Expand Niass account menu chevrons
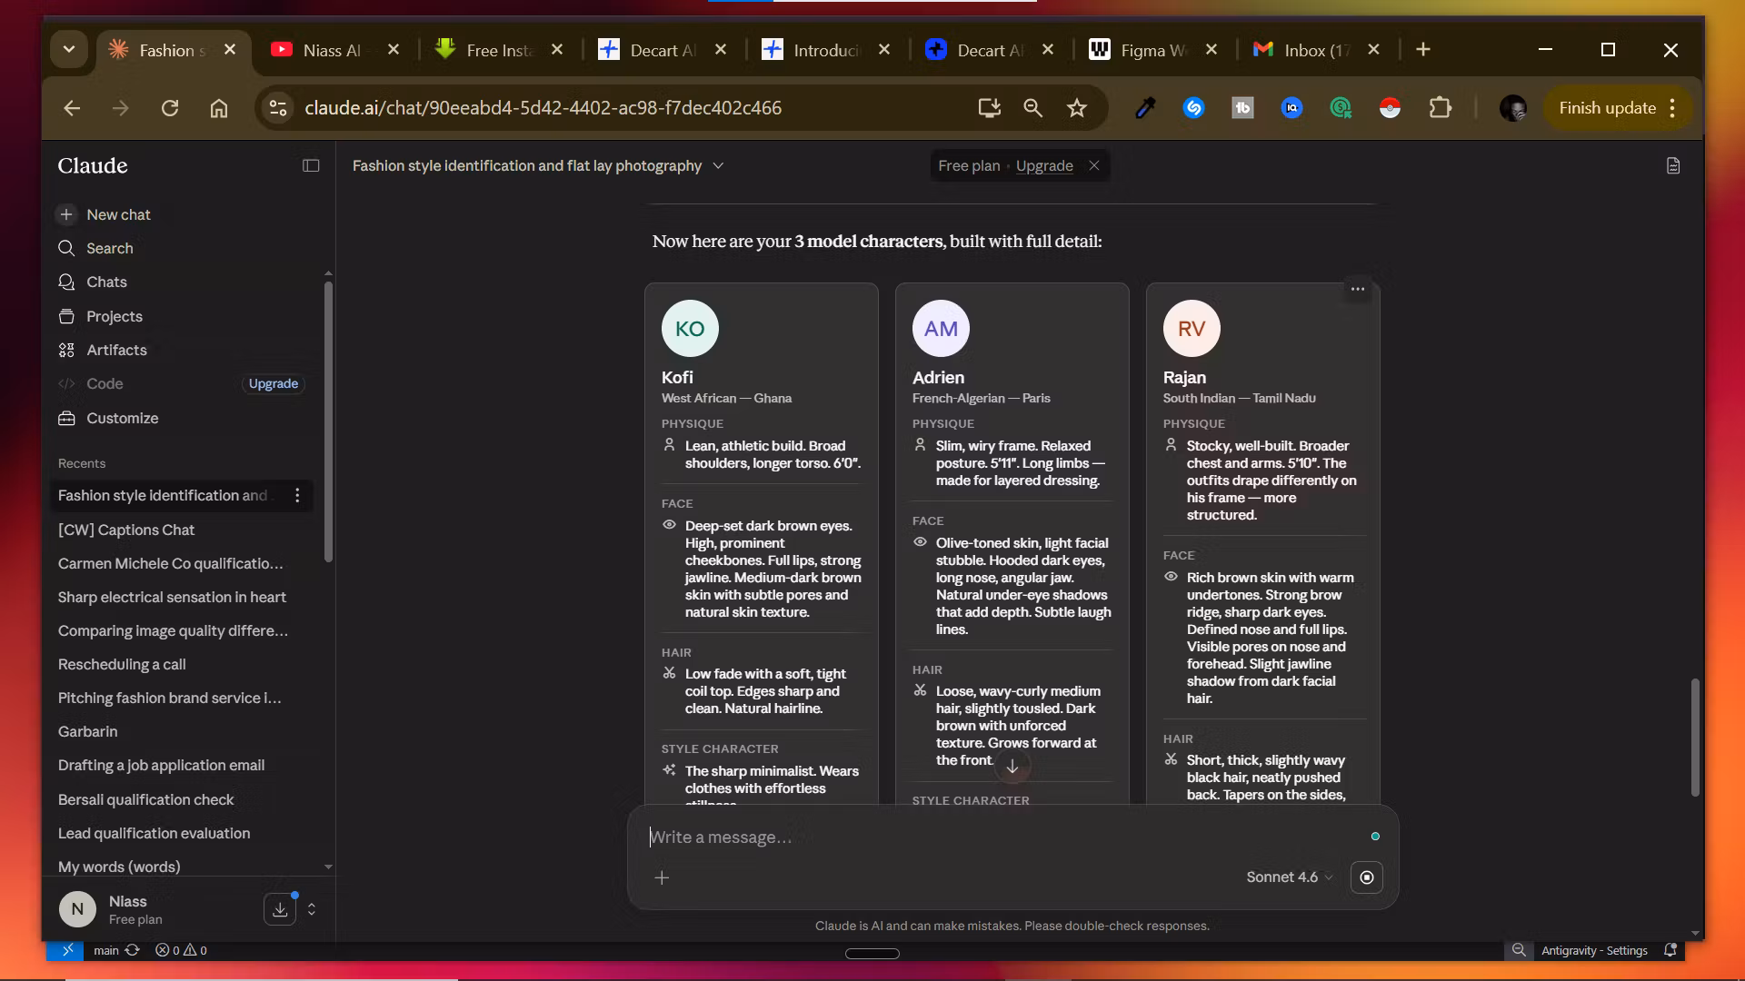This screenshot has height=981, width=1745. pos(312,909)
